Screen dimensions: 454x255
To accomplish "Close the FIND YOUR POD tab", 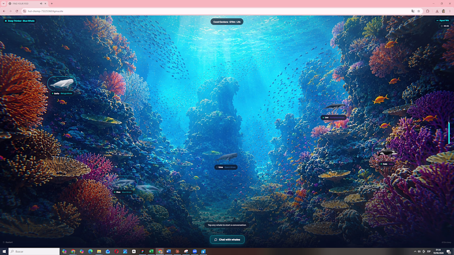I will click(45, 3).
